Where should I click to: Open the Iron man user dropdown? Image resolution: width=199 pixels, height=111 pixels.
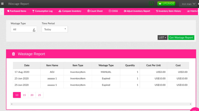tap(188, 4)
